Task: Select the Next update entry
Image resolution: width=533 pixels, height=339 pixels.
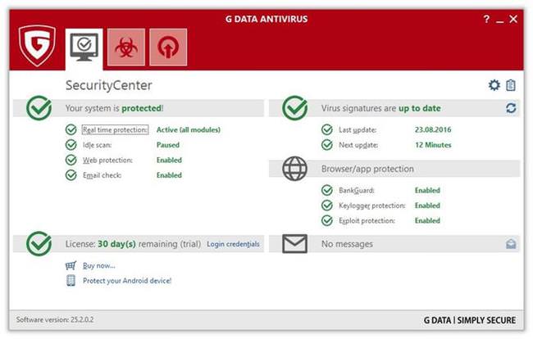Action: (358, 145)
